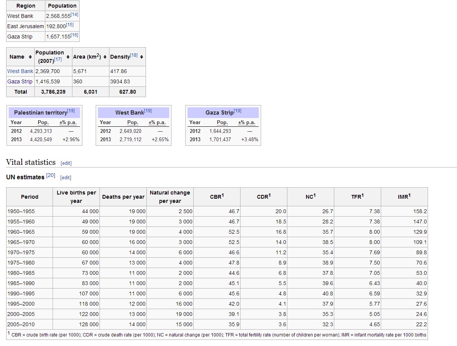Open citation 16 beside Gaza Strip population
457x346 pixels.
[74, 35]
